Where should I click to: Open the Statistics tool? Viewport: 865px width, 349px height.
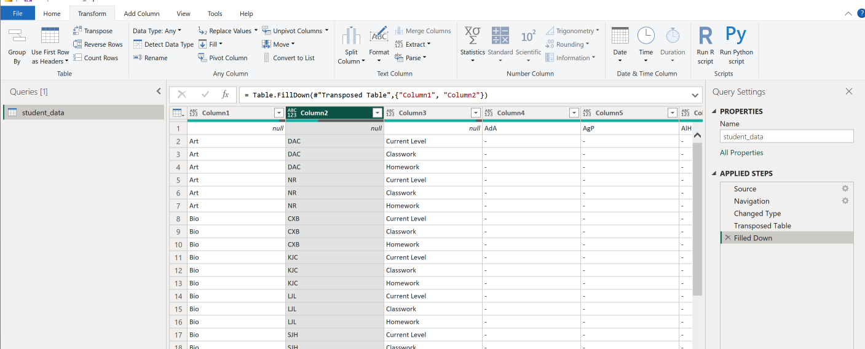pyautogui.click(x=472, y=44)
